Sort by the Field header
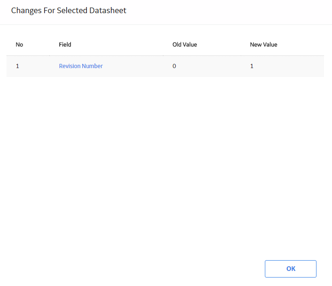Image resolution: width=332 pixels, height=286 pixels. (65, 45)
